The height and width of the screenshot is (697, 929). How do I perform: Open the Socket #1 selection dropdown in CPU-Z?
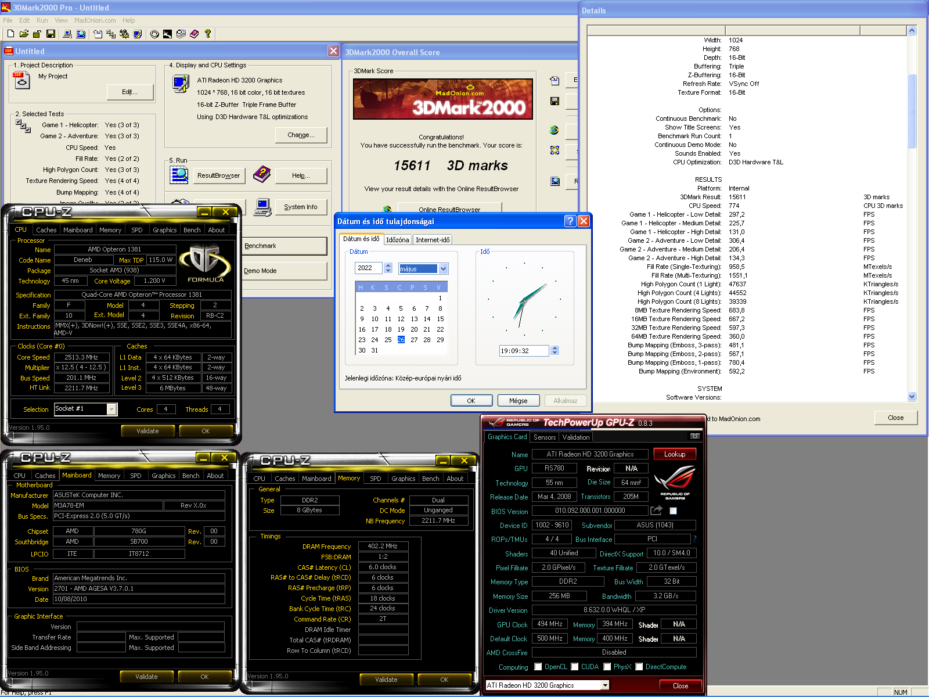tap(112, 409)
